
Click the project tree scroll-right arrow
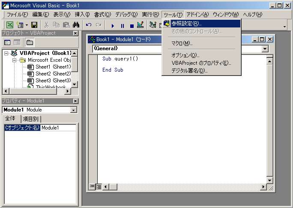[x=67, y=91]
